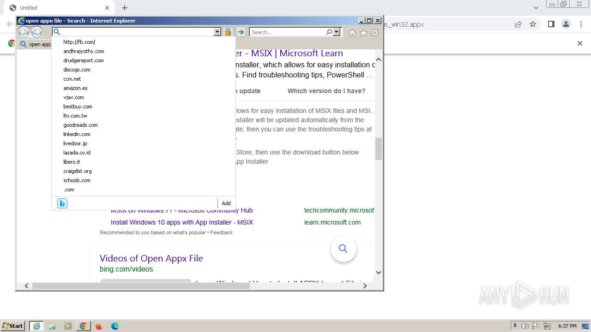Click the IE address bar input
Viewport: 591px width, 332px height.
click(x=137, y=32)
